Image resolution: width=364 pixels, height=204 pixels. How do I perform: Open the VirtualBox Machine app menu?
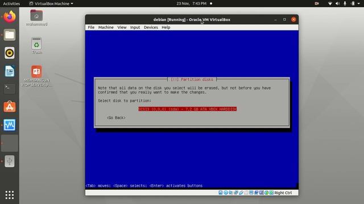click(x=51, y=3)
